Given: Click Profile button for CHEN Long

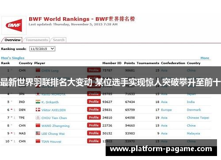Looking at the screenshot, I should click(x=94, y=70).
